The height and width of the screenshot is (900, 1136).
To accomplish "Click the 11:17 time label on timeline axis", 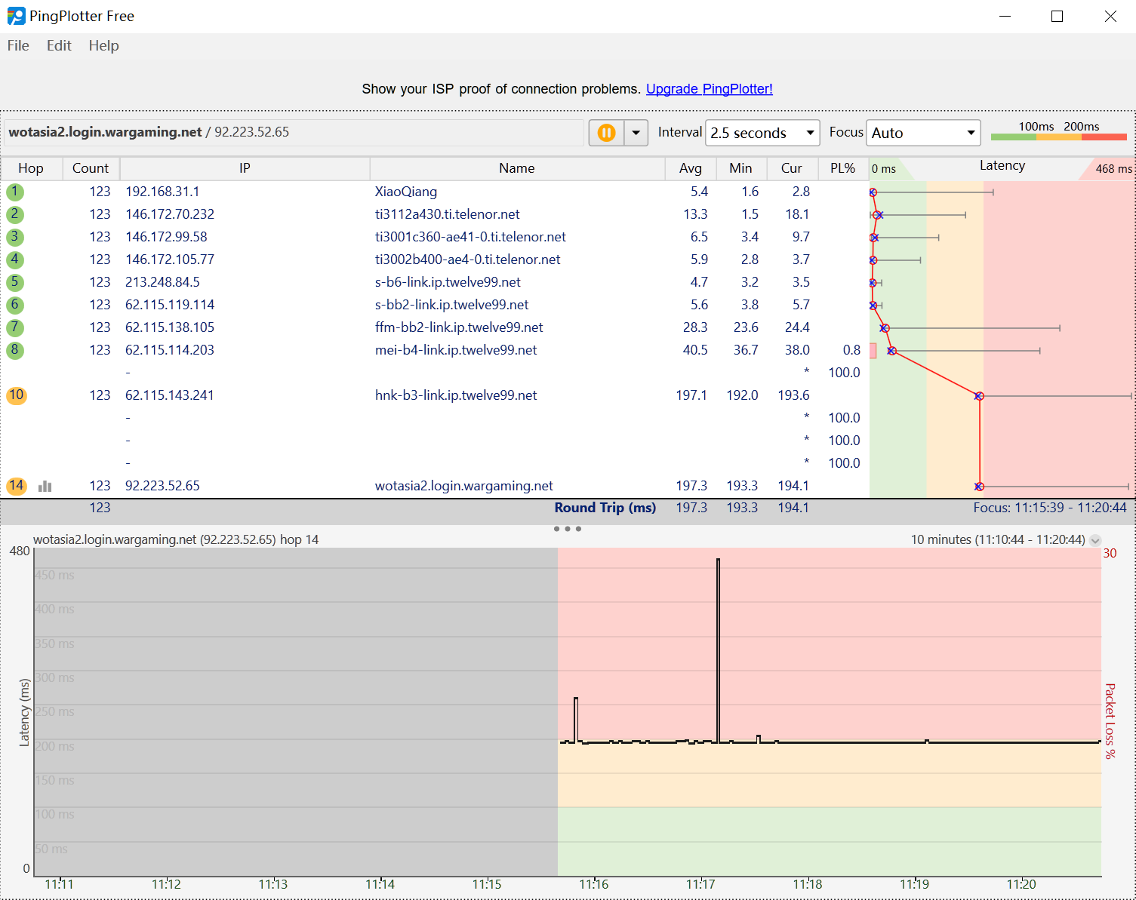I will [x=700, y=884].
